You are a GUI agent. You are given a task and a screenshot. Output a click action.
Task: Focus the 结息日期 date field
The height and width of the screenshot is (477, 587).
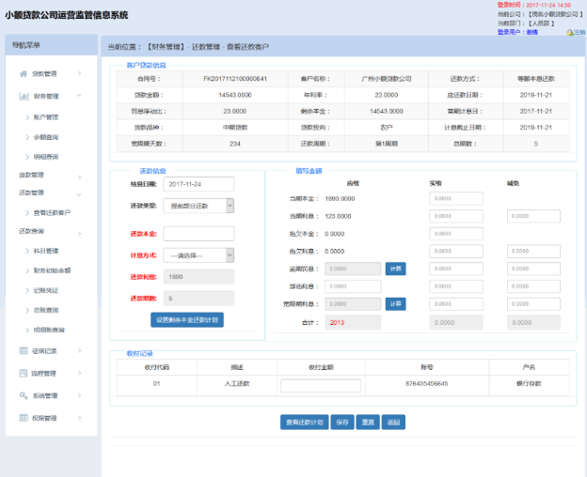198,184
